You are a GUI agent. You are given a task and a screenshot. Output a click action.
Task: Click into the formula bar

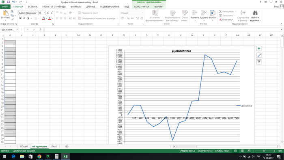pyautogui.click(x=162, y=30)
